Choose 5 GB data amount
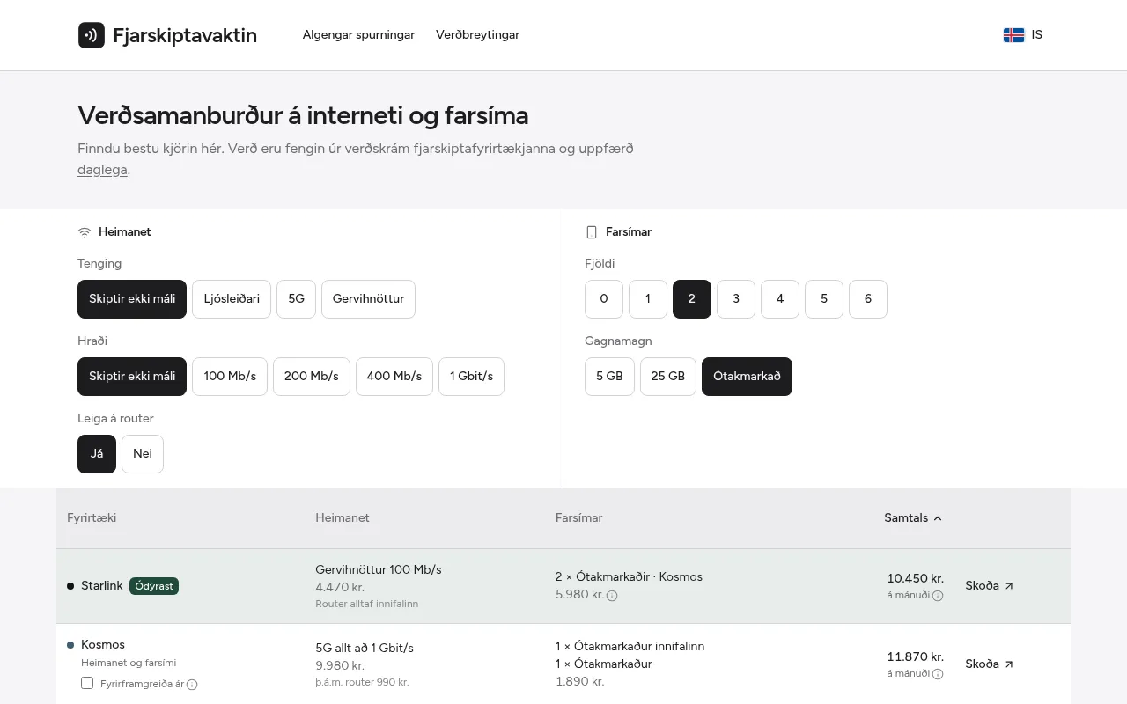 (609, 377)
